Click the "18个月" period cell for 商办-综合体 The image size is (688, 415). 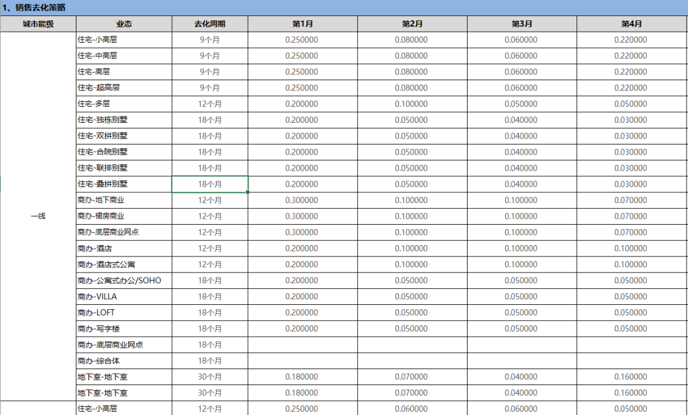pos(210,361)
